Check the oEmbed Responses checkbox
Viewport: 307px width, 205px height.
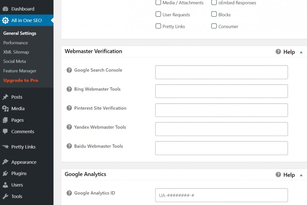pyautogui.click(x=214, y=2)
